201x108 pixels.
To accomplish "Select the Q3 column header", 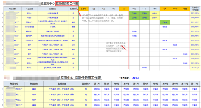I will click(124, 9).
